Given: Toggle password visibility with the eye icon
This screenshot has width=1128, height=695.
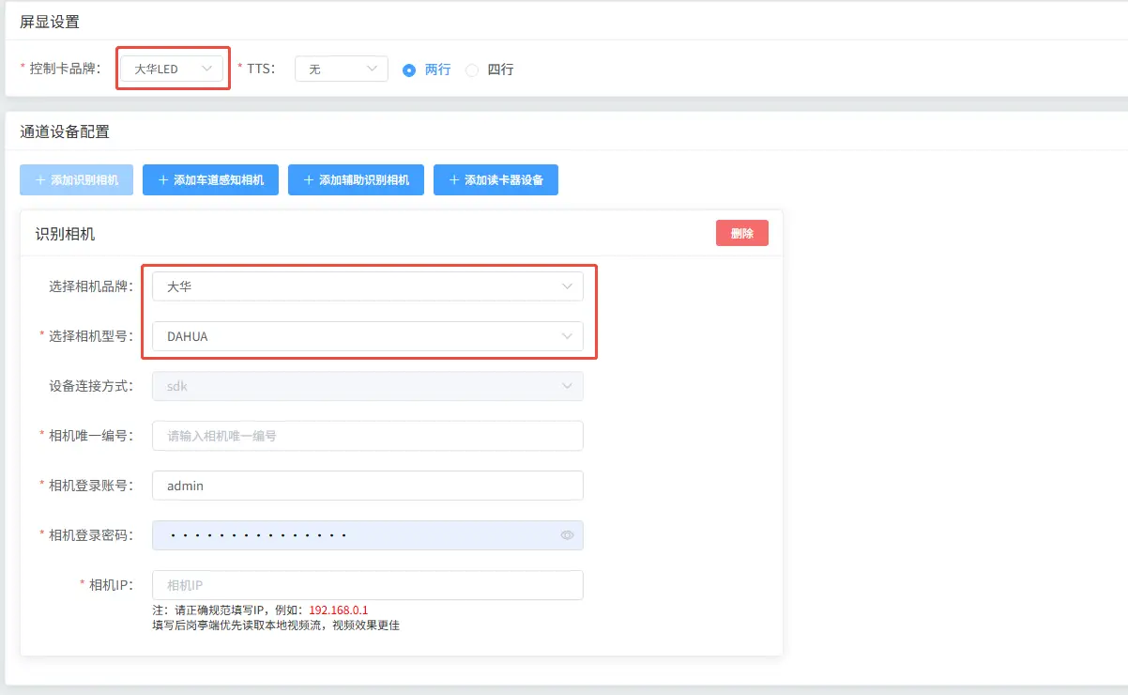Looking at the screenshot, I should click(x=567, y=535).
